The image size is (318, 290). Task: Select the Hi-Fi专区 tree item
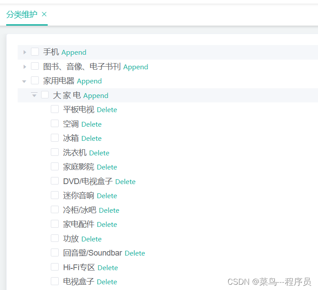[x=79, y=267]
